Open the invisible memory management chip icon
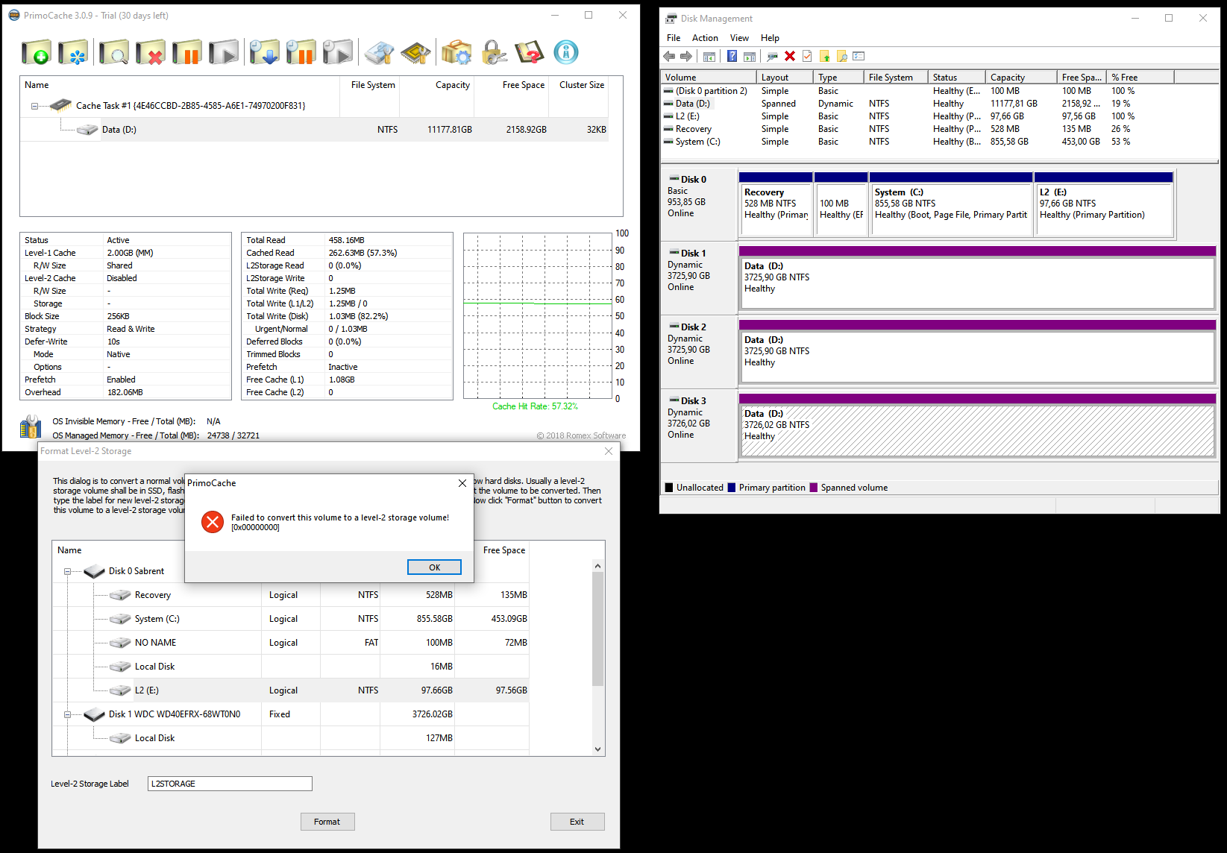 (415, 52)
